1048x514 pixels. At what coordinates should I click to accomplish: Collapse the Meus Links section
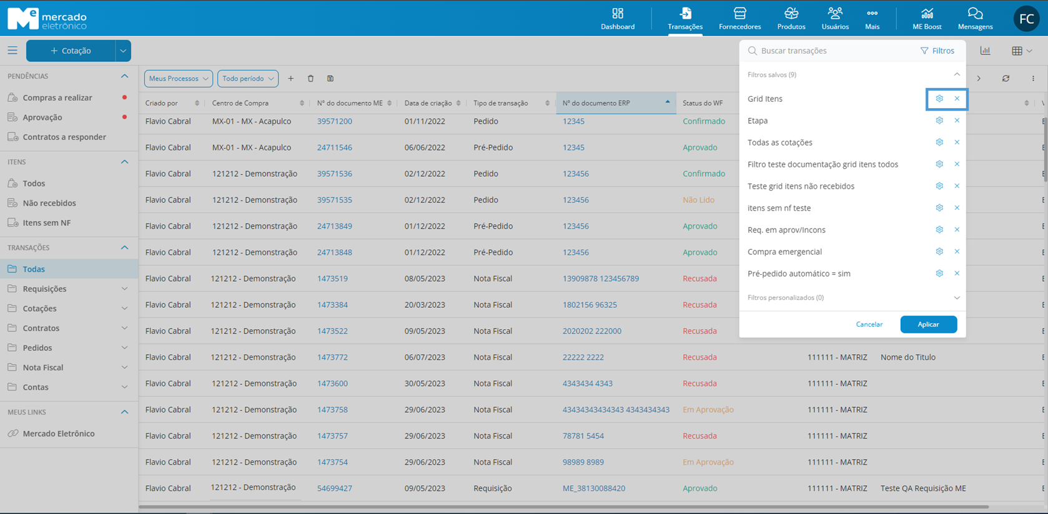124,412
